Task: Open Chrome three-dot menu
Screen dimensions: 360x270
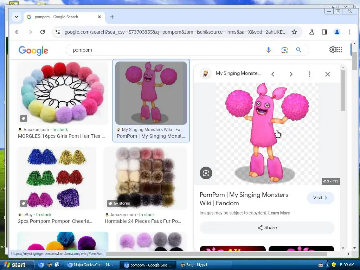Action: tap(350, 32)
